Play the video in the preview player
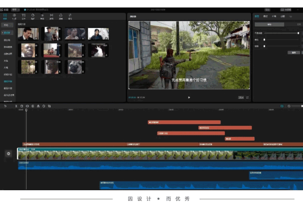The width and height of the screenshot is (303, 215). click(189, 97)
